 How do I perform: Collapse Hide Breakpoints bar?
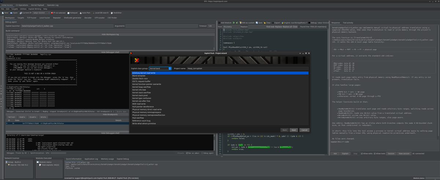point(110,114)
